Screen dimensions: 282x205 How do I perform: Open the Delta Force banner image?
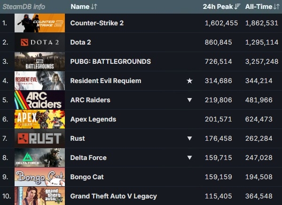click(x=40, y=158)
